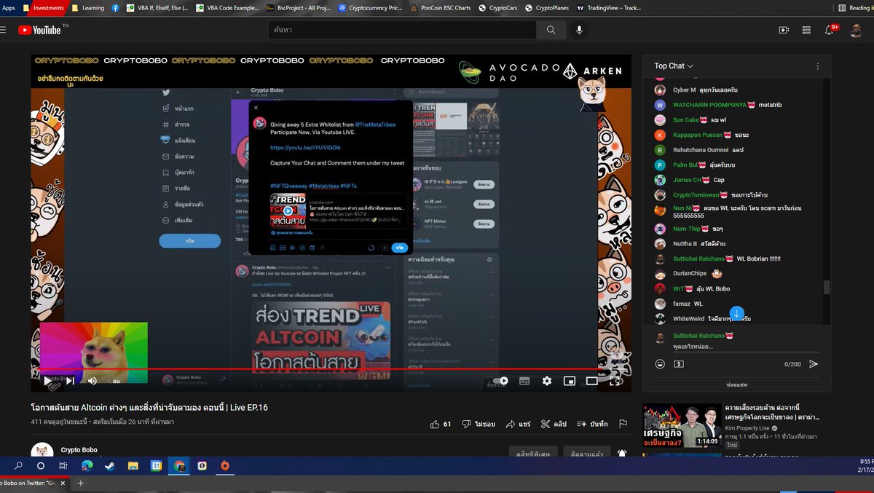Open the TradingView bookmark
The height and width of the screenshot is (493, 874).
tap(609, 8)
